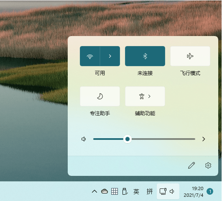Open the OneDrive cloud tray icon
Viewport: 222px width, 201px height.
coord(105,191)
